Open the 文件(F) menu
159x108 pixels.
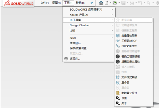pos(44,3)
